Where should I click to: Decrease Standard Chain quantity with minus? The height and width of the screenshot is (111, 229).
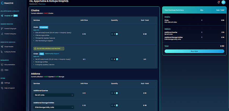pos(112,34)
